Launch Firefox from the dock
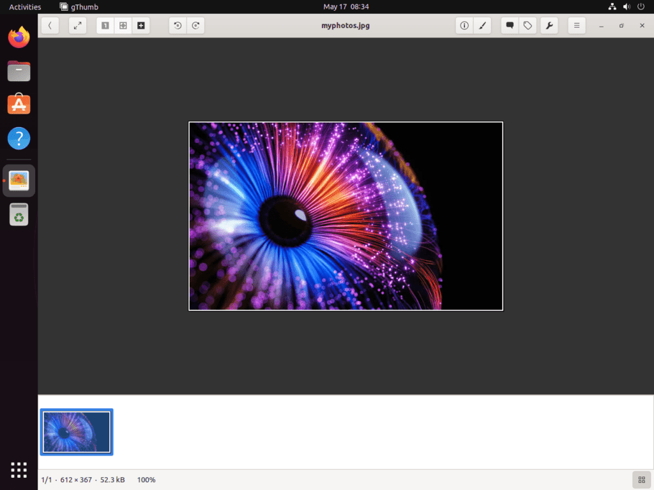Image resolution: width=654 pixels, height=490 pixels. pyautogui.click(x=19, y=37)
